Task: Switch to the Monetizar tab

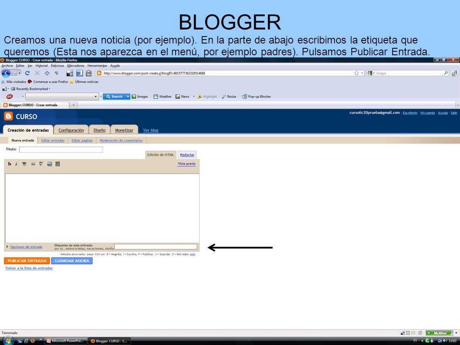Action: coord(124,130)
